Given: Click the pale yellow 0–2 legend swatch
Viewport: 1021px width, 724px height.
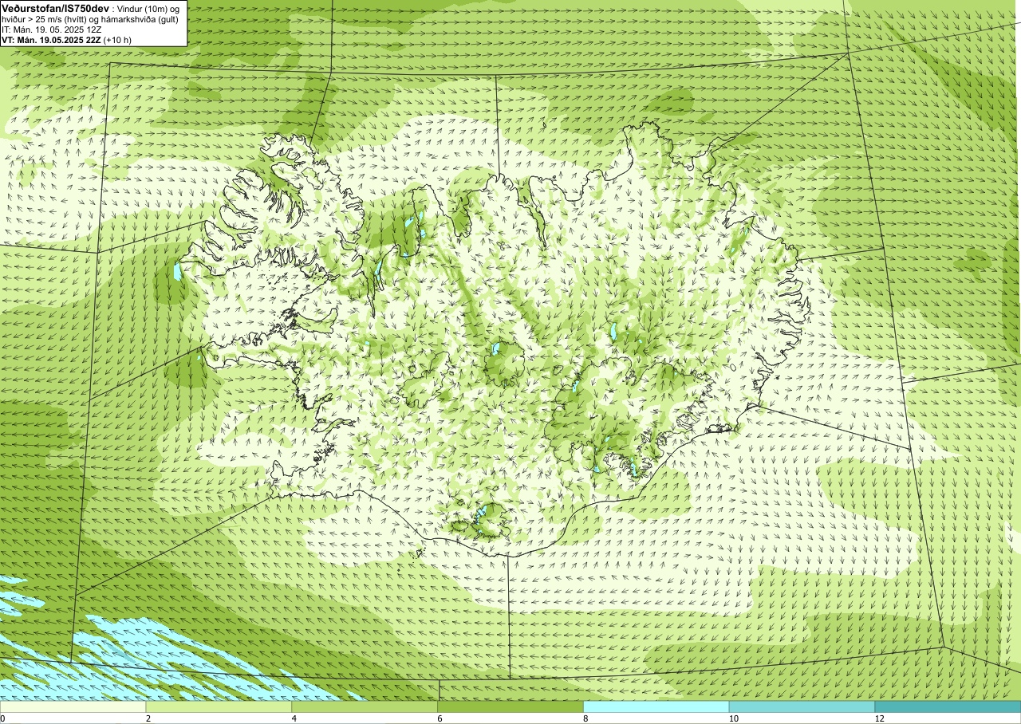Looking at the screenshot, I should point(73,706).
